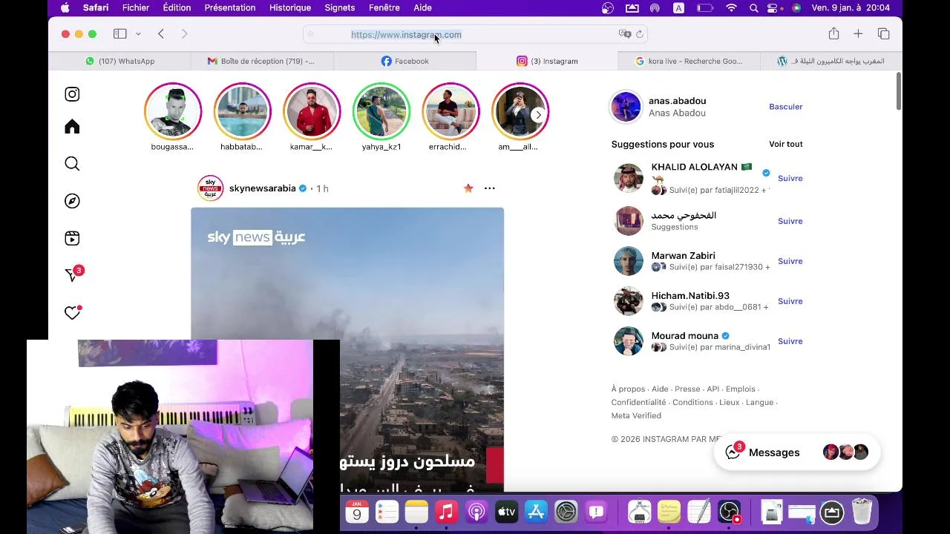Open Explore compass in sidebar
Screen dimensions: 950x534
click(x=72, y=201)
